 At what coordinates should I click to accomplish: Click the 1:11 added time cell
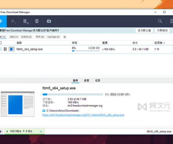[157, 49]
